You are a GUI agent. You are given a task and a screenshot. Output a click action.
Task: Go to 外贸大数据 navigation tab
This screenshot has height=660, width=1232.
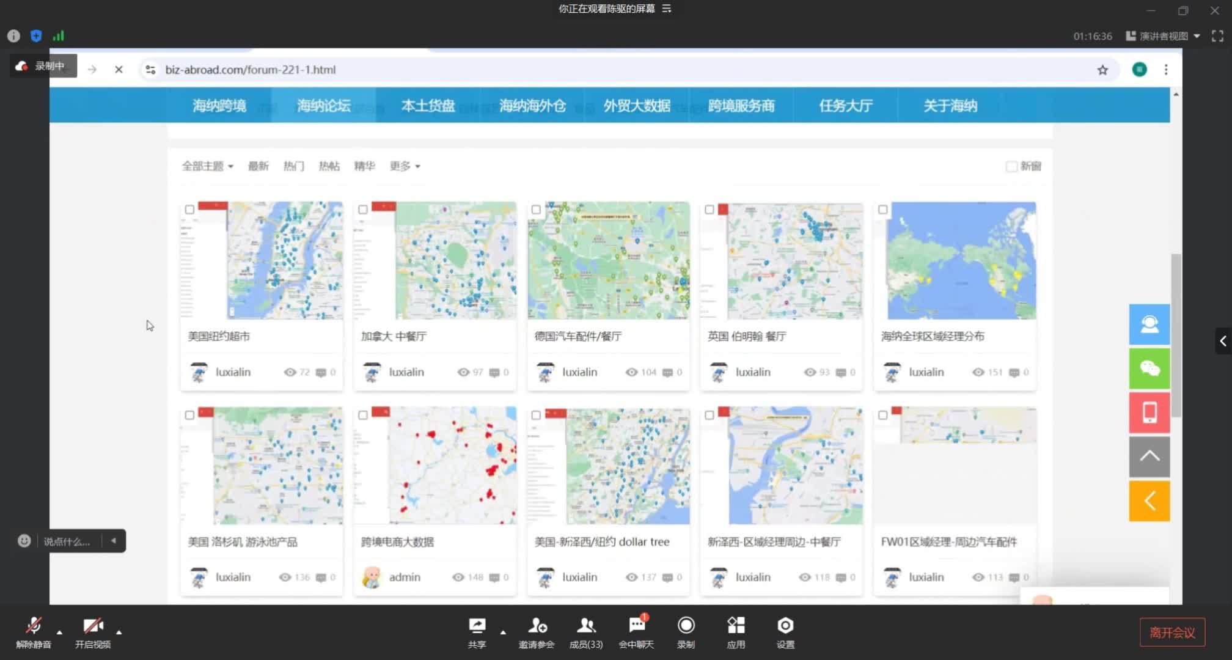pos(637,106)
